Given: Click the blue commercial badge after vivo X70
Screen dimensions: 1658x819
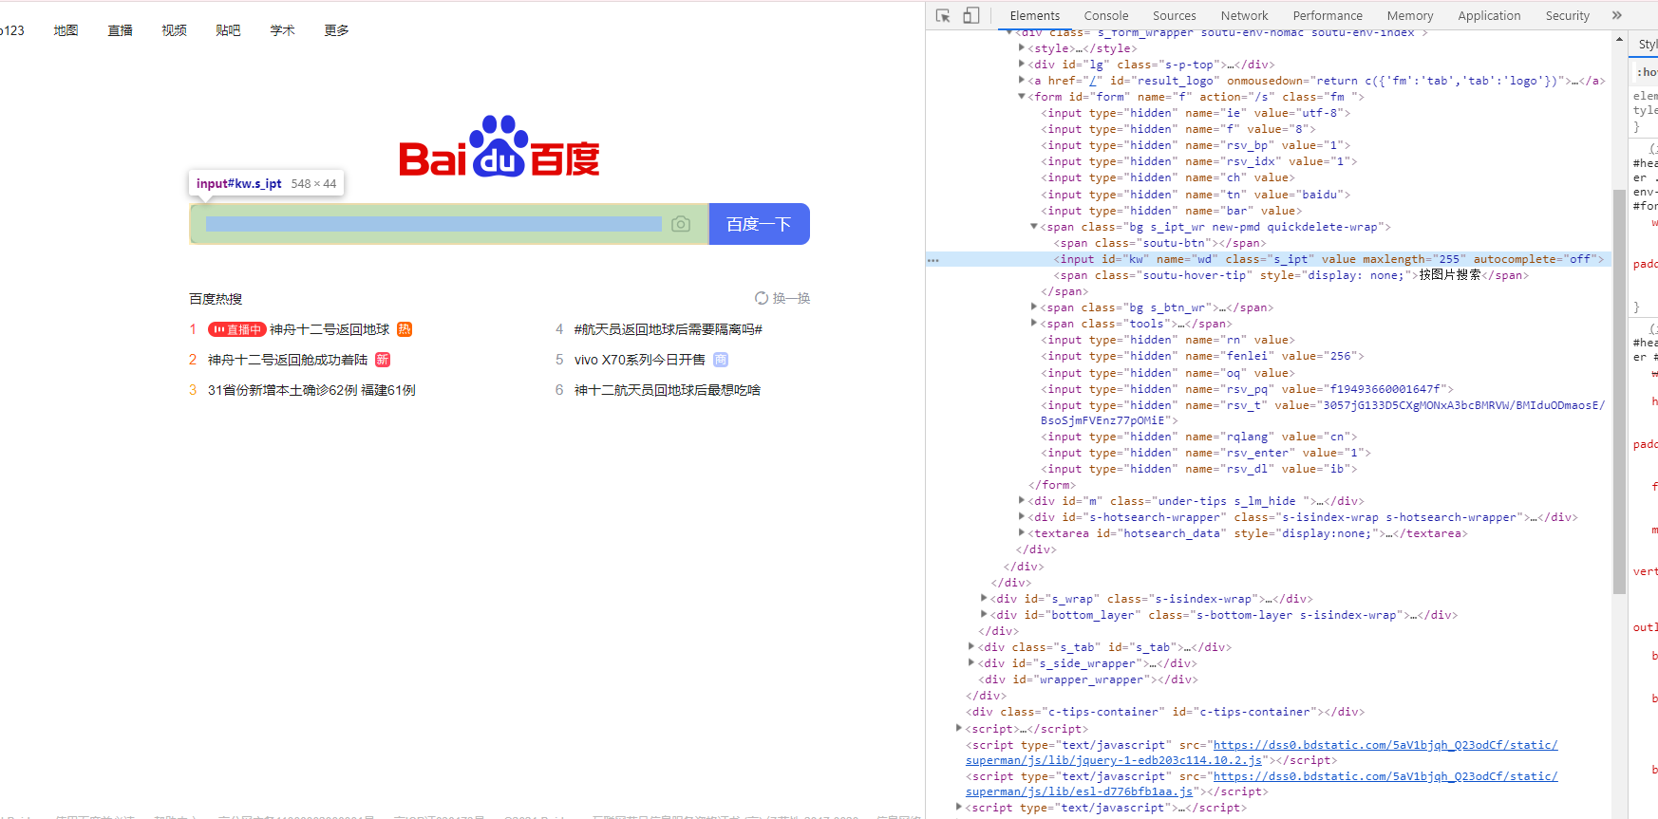Looking at the screenshot, I should (721, 360).
